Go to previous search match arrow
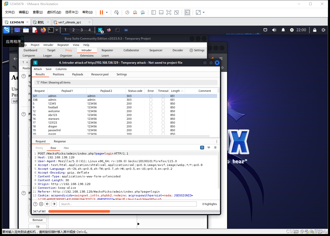 click(x=48, y=204)
